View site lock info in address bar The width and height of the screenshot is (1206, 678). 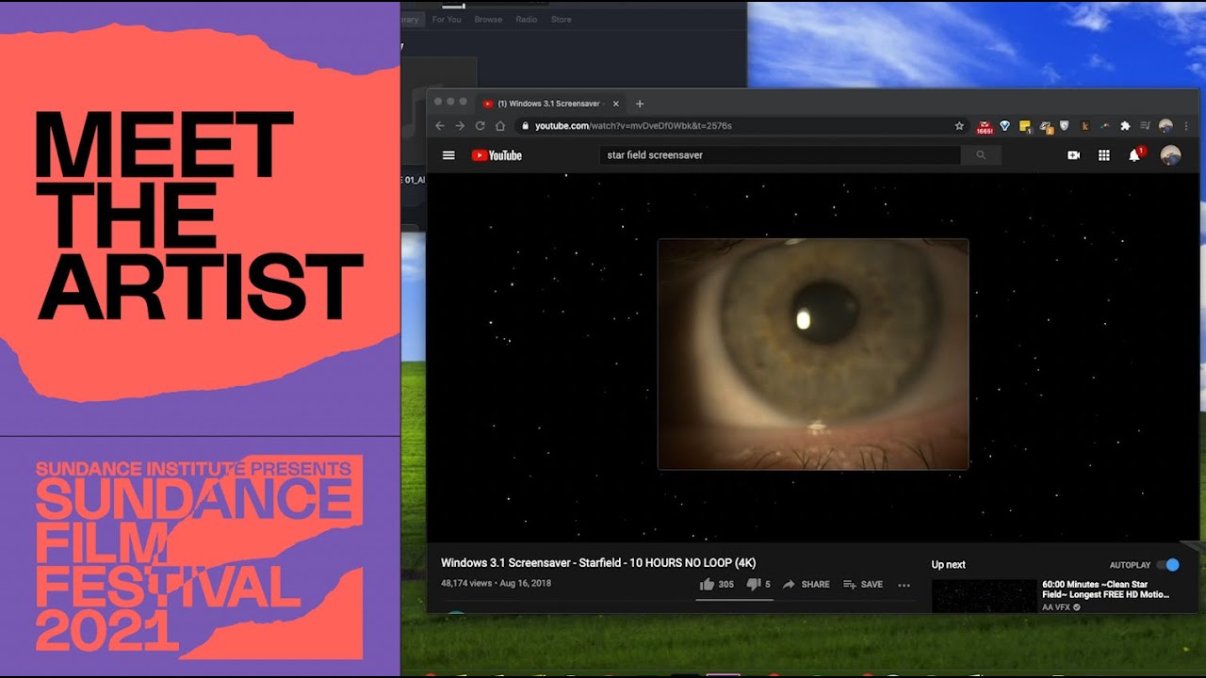coord(523,125)
